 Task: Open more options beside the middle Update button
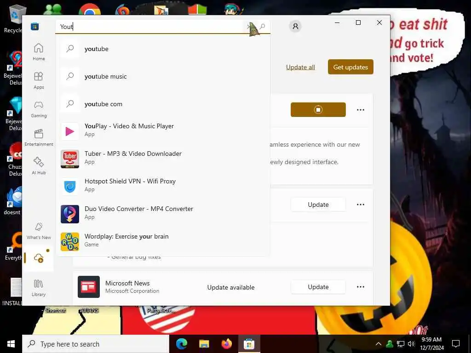[x=361, y=205]
